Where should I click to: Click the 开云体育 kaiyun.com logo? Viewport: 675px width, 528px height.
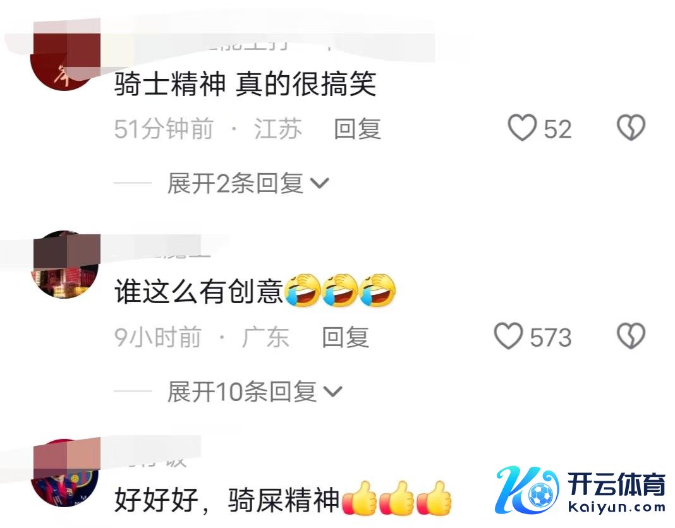click(580, 491)
